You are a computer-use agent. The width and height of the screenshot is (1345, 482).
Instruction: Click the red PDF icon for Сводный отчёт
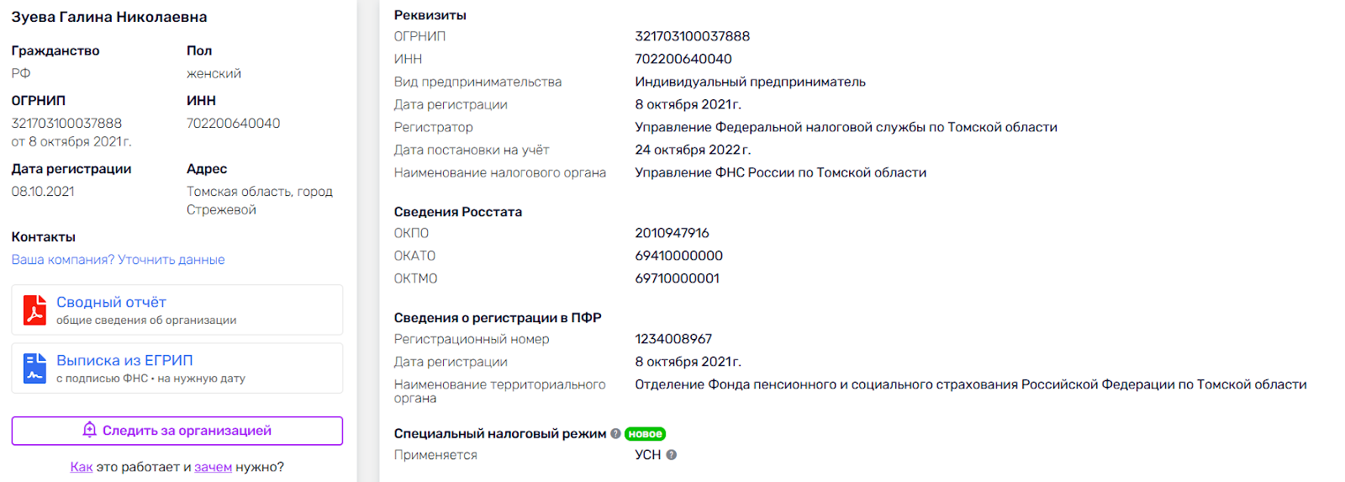pyautogui.click(x=34, y=310)
